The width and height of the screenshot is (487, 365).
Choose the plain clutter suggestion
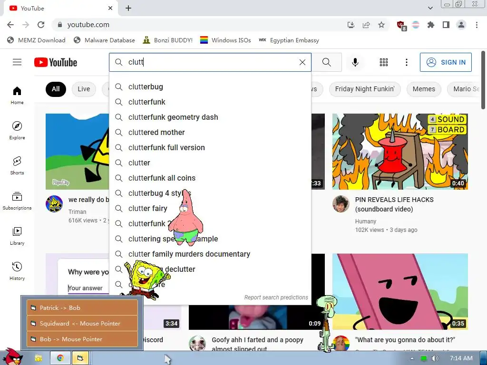coord(210,163)
